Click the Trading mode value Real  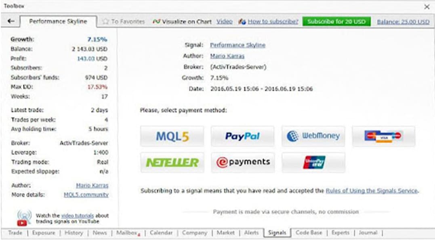click(x=102, y=162)
